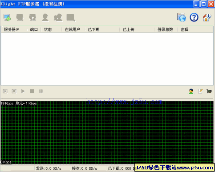The width and height of the screenshot is (215, 172).
Task: Click the stop all servers icon
Action: (x=14, y=91)
